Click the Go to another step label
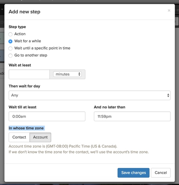Image resolution: width=179 pixels, height=185 pixels. (x=31, y=55)
